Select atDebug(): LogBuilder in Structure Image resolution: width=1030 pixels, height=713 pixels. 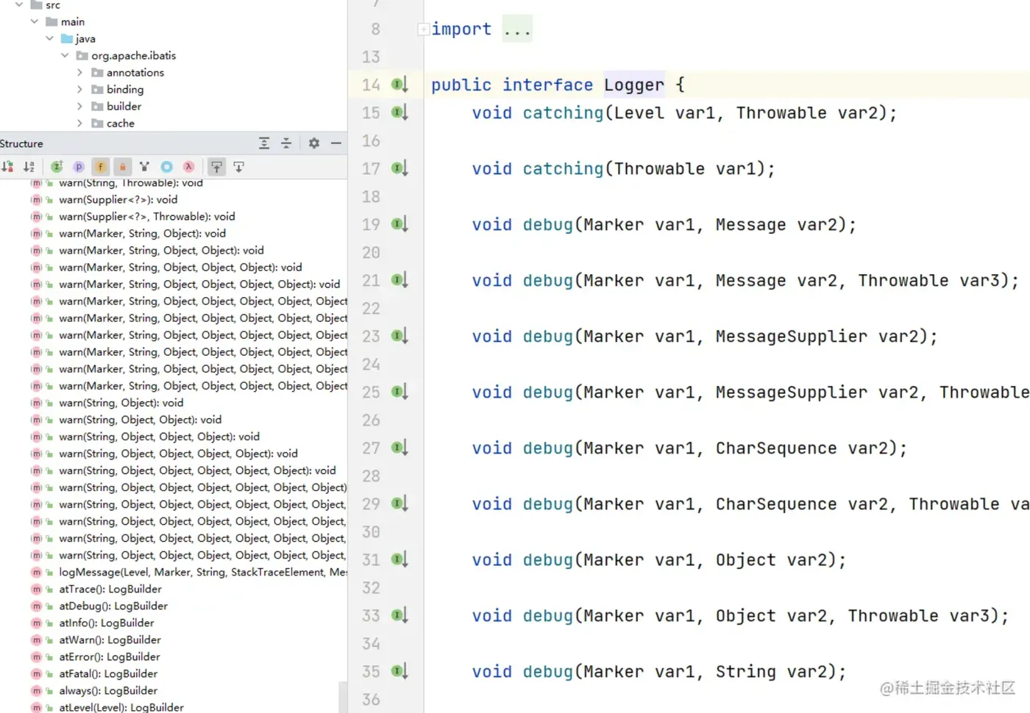coord(113,606)
